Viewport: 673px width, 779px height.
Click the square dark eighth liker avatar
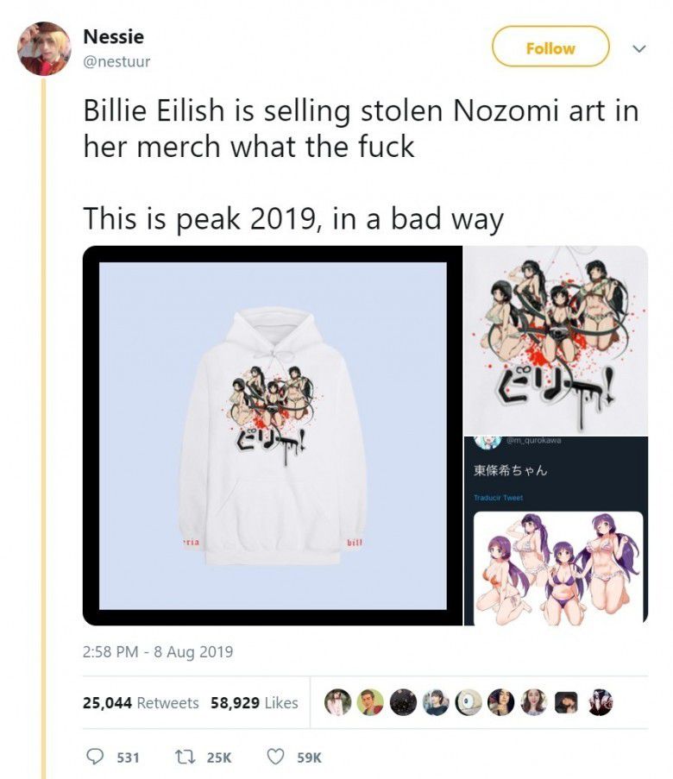[566, 702]
